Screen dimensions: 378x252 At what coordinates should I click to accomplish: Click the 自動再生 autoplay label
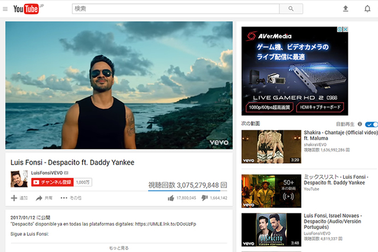point(345,124)
